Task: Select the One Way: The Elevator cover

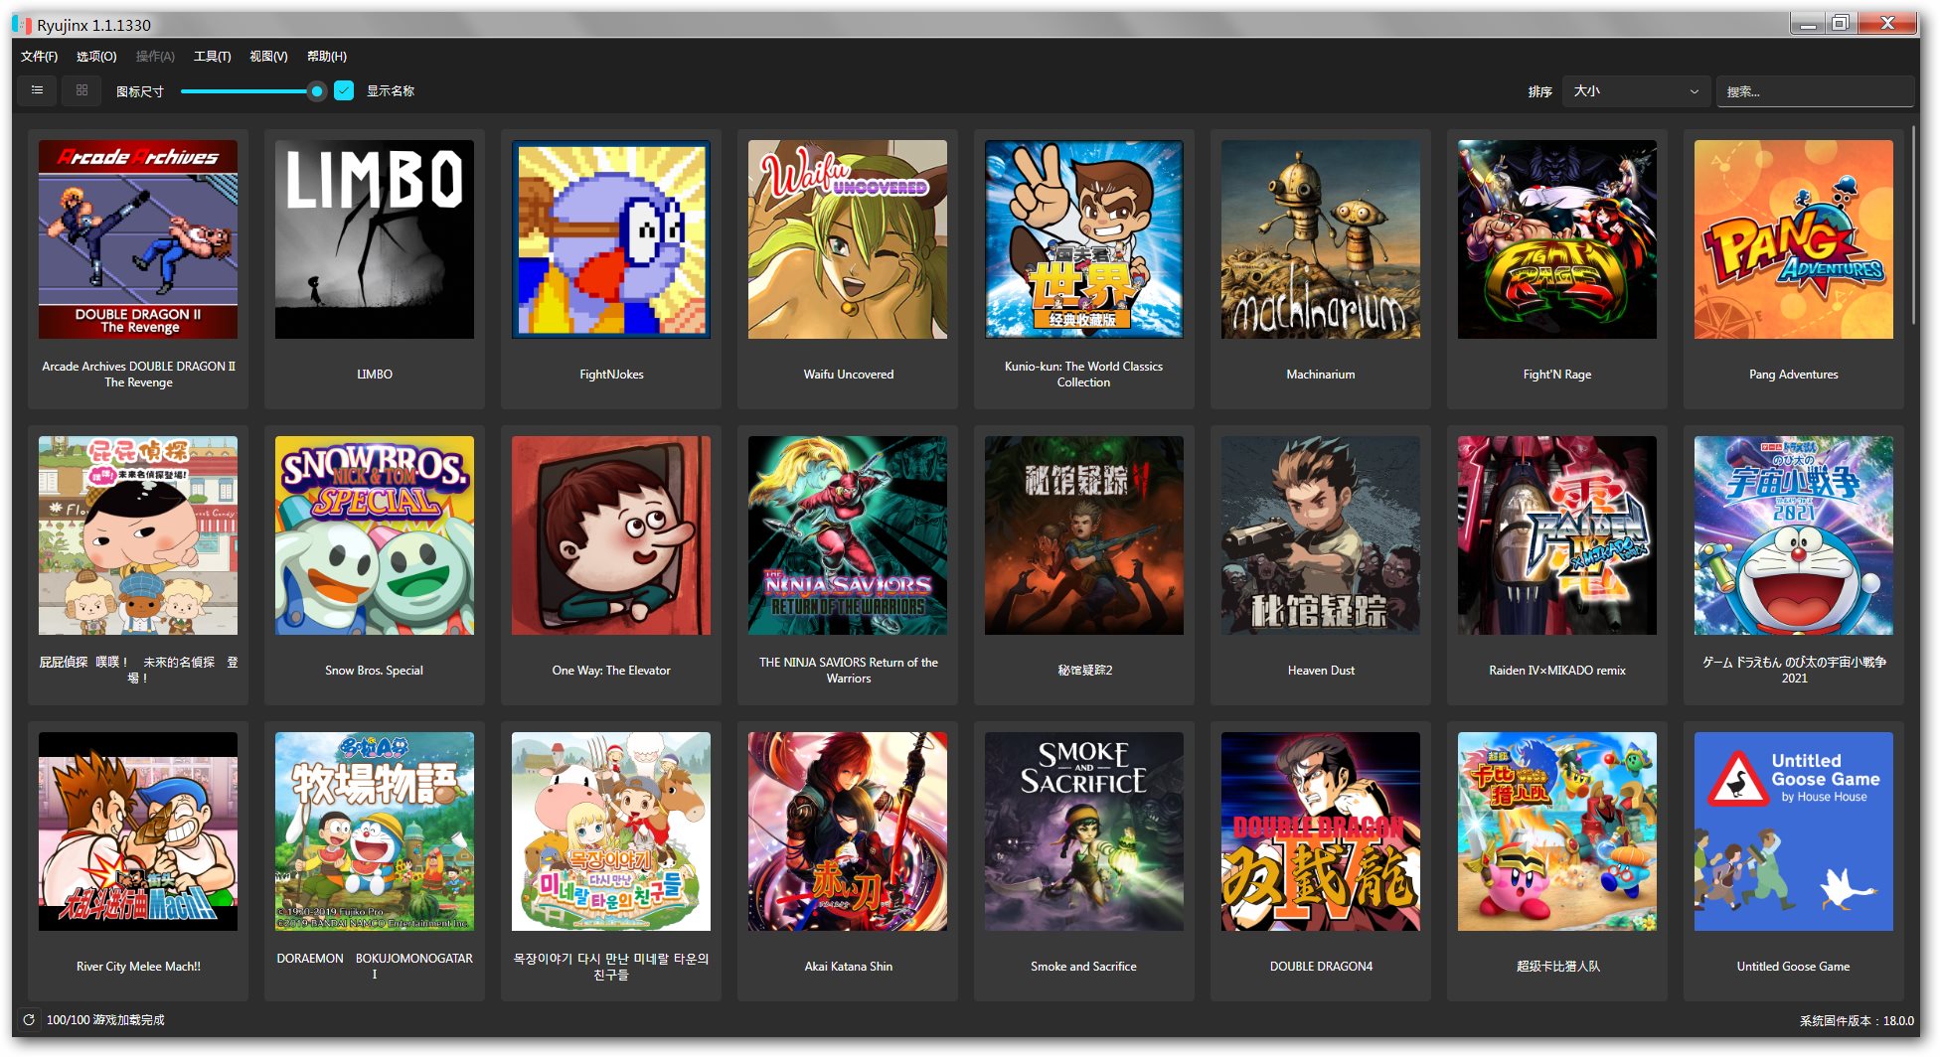Action: (611, 535)
